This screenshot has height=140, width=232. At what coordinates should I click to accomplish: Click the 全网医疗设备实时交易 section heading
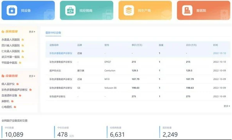14,121
